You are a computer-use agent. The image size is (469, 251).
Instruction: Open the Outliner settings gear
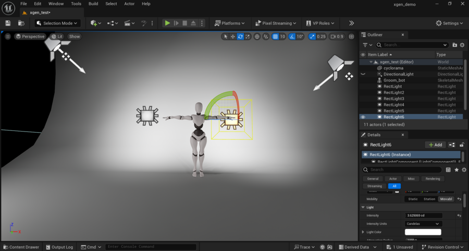[462, 45]
